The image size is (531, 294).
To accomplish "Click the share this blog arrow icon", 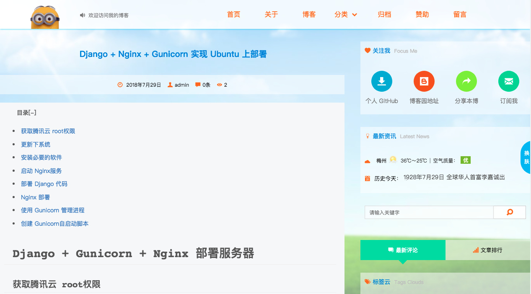I will pos(466,81).
